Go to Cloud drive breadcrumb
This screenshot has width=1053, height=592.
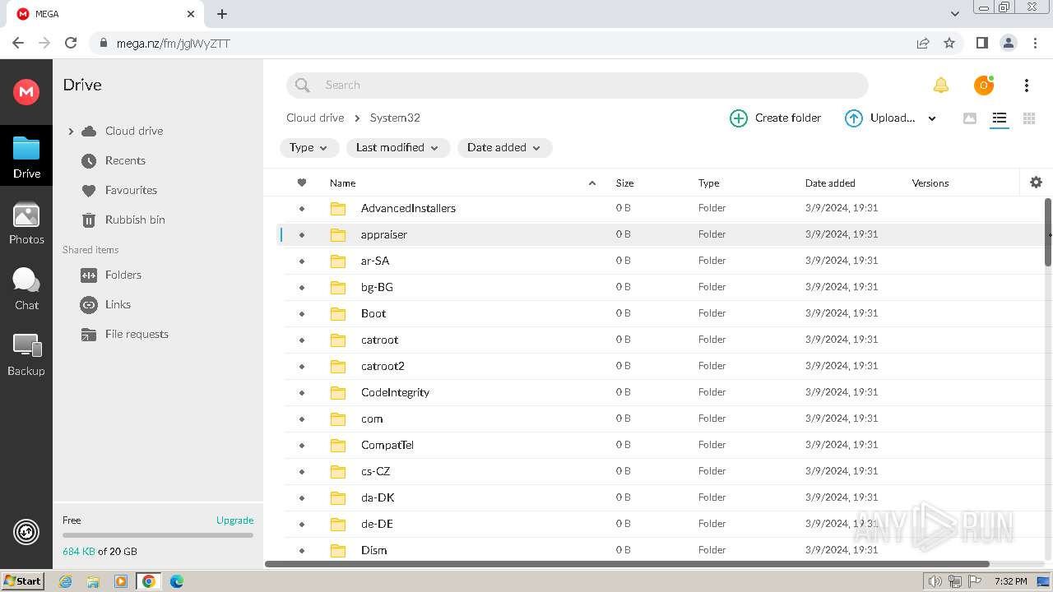tap(315, 118)
